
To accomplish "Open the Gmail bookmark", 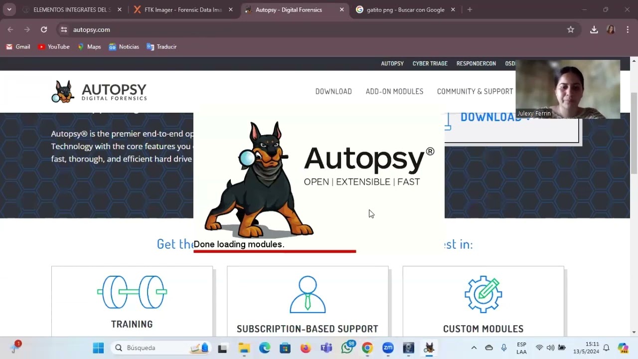I will [x=18, y=46].
